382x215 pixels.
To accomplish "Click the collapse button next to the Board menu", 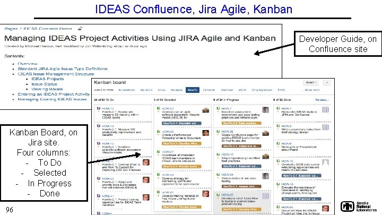I will [327, 82].
